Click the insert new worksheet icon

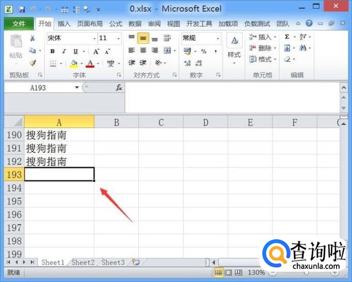pyautogui.click(x=136, y=262)
